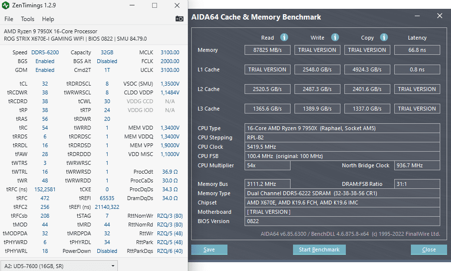
Task: Click the tRFC (ns) value 152,2581
Action: click(x=45, y=189)
